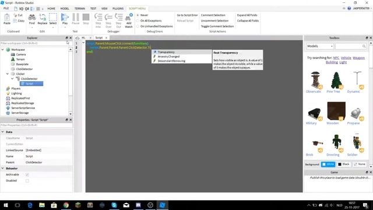Toggle the Disabled checkbox
Image resolution: width=373 pixels, height=210 pixels.
[x=27, y=181]
